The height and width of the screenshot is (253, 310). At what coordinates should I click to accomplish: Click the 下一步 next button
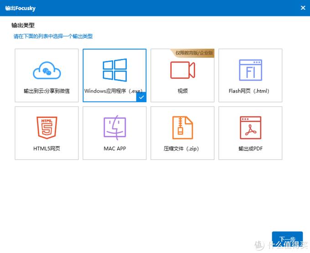287,239
